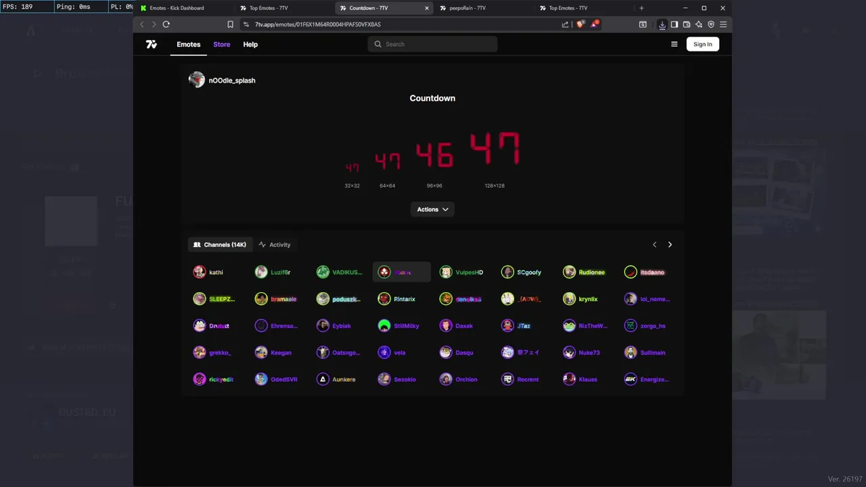Open the Brave Wallet icon
This screenshot has width=866, height=487.
[x=687, y=24]
